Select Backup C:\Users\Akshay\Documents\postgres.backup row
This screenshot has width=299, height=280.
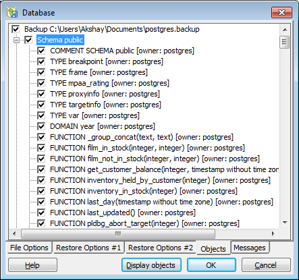112,29
